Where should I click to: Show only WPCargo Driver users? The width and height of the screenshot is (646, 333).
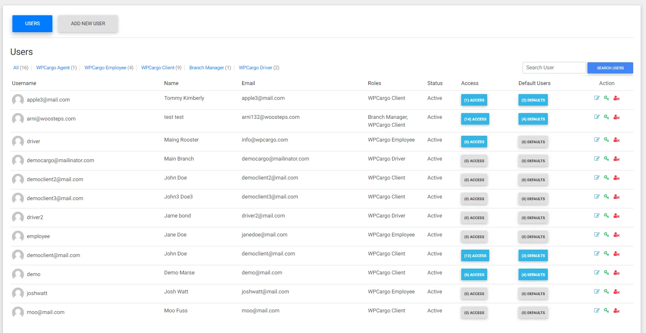point(255,68)
